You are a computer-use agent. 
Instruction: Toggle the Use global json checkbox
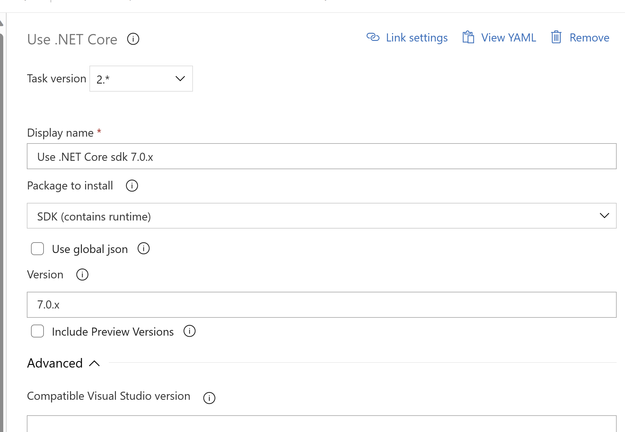(38, 249)
